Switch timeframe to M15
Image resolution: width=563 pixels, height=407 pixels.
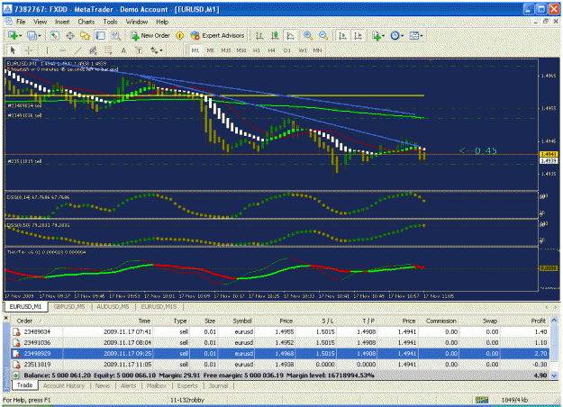(x=226, y=50)
